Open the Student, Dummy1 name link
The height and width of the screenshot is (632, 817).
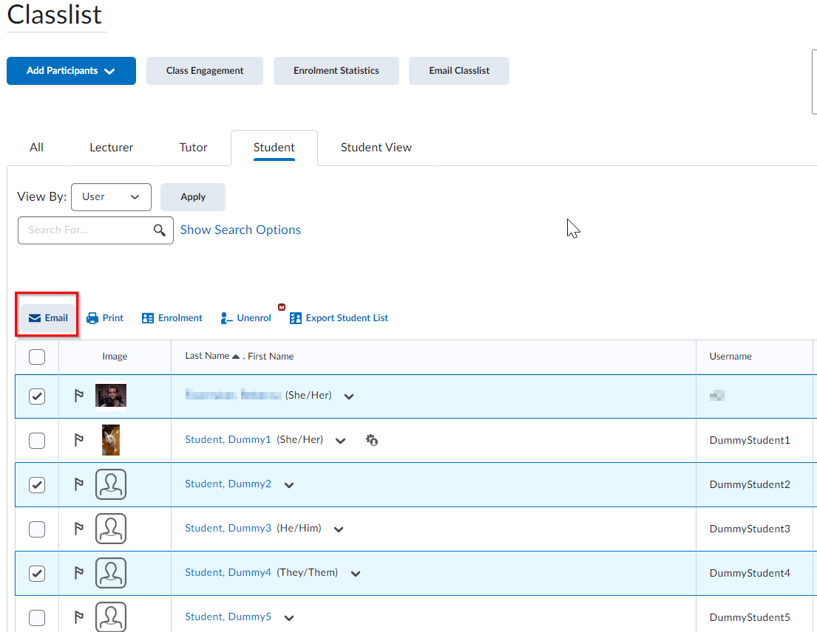tap(228, 439)
